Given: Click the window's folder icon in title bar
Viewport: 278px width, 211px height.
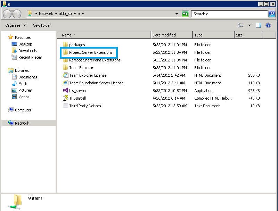Looking at the screenshot, I should (4, 4).
